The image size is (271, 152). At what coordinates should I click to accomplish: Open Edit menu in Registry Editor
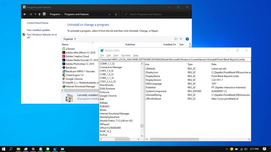click(x=108, y=55)
